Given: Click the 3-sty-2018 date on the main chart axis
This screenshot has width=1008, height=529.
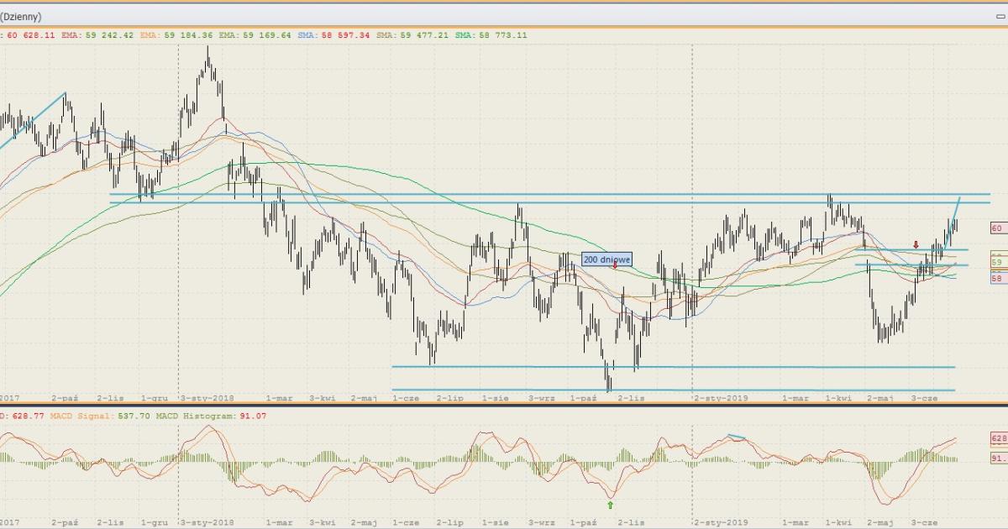Looking at the screenshot, I should [x=207, y=399].
